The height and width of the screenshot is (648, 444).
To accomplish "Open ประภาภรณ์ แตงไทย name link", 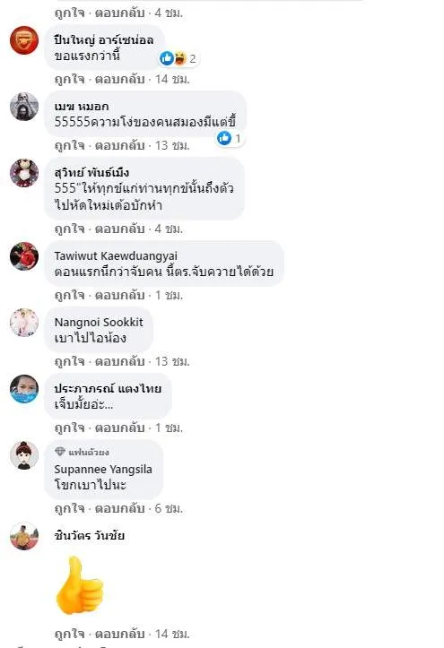I will click(x=108, y=388).
